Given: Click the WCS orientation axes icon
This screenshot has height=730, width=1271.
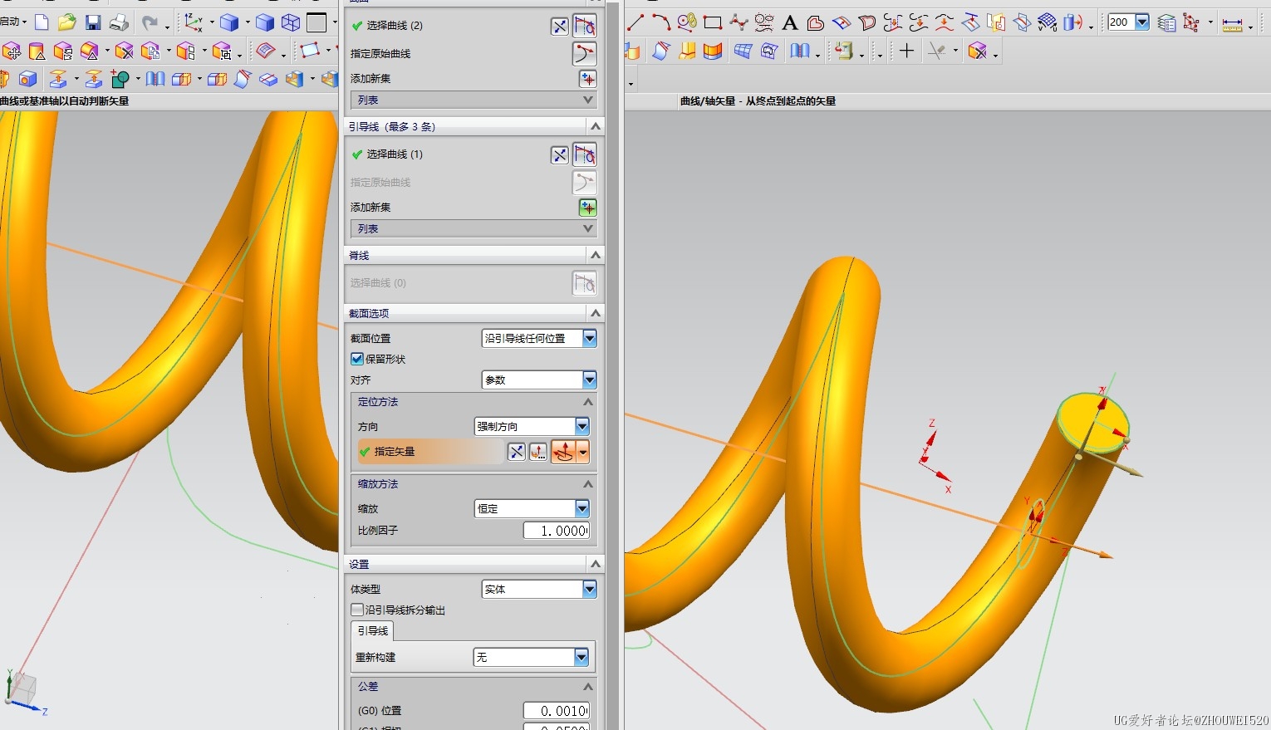Looking at the screenshot, I should click(194, 22).
